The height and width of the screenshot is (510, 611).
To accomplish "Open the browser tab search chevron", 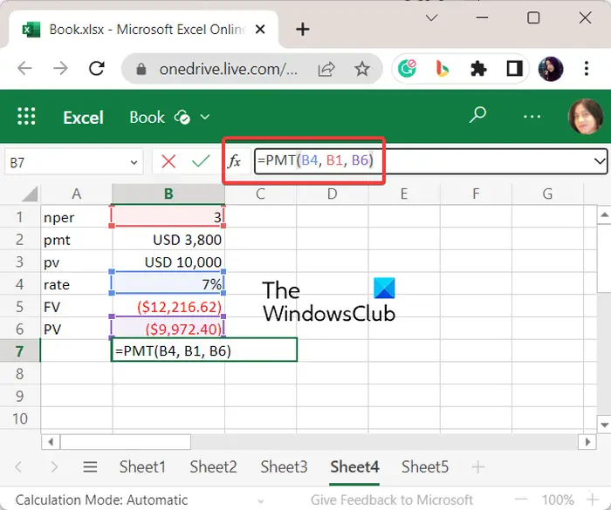I will (431, 18).
